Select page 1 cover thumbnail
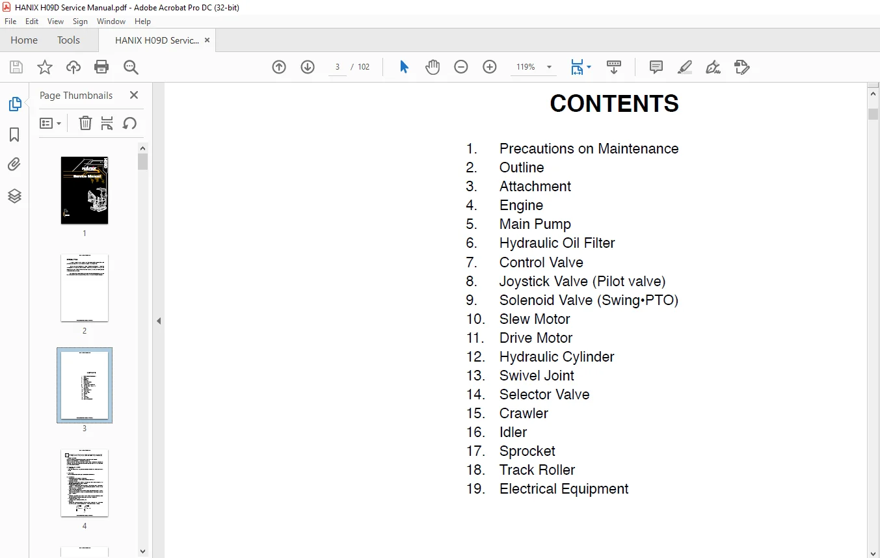 click(x=85, y=191)
